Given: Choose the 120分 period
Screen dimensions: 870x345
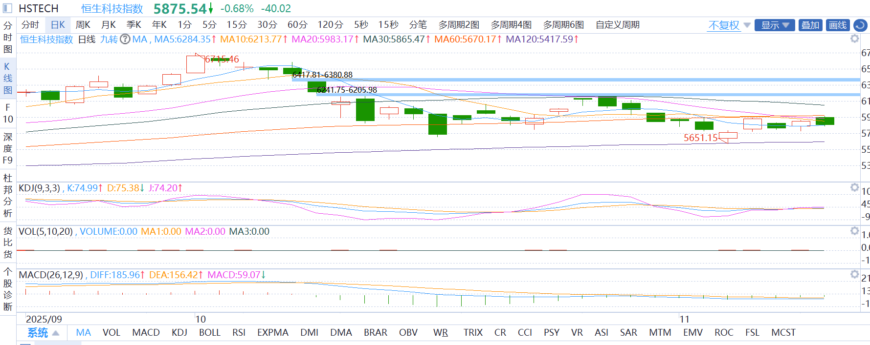Looking at the screenshot, I should pos(330,25).
